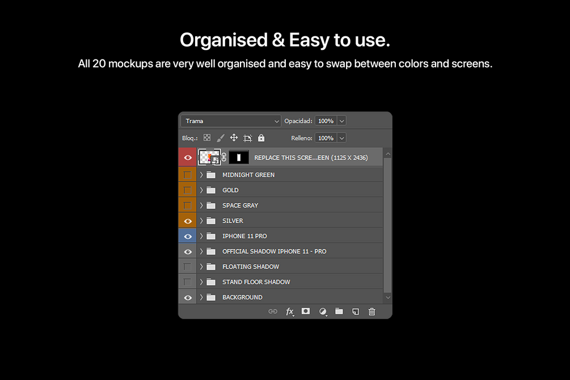Viewport: 570px width, 380px height.
Task: Hide the IPHONE 11 PRO group
Action: pyautogui.click(x=188, y=236)
